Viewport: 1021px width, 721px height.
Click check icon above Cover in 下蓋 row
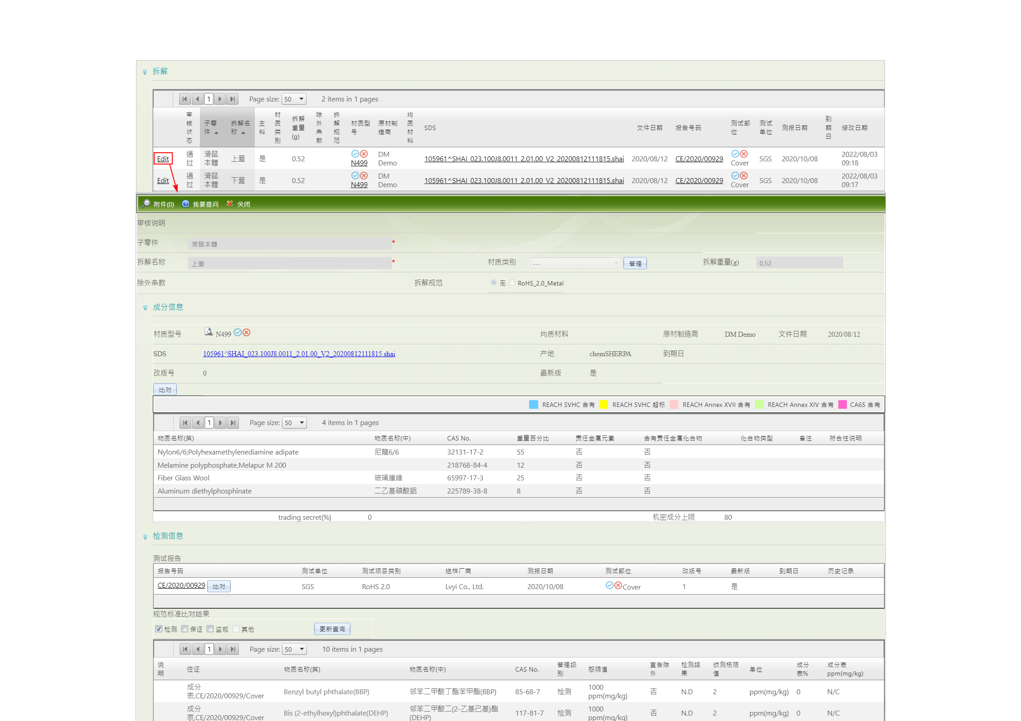(x=735, y=175)
